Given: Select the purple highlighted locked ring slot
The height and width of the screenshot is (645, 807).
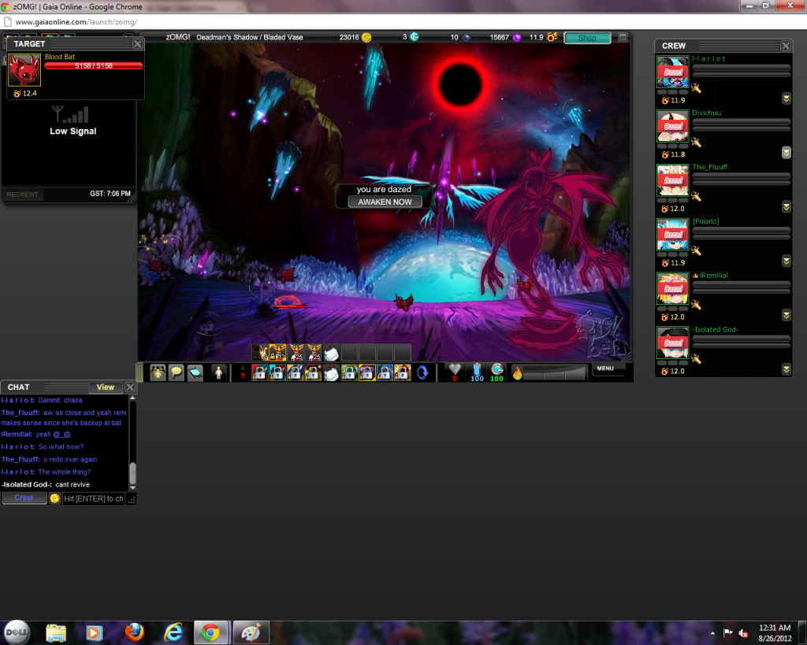Looking at the screenshot, I should (x=367, y=373).
